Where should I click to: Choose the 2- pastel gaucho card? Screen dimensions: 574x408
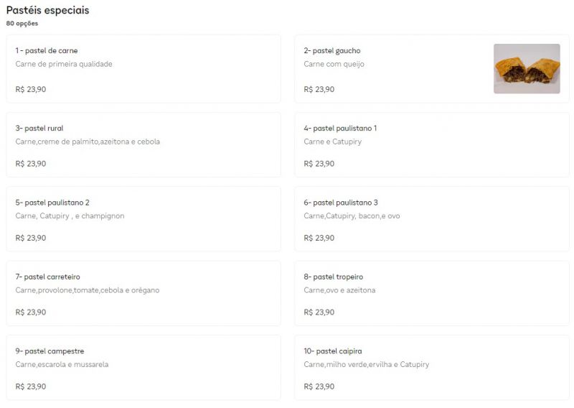point(432,69)
